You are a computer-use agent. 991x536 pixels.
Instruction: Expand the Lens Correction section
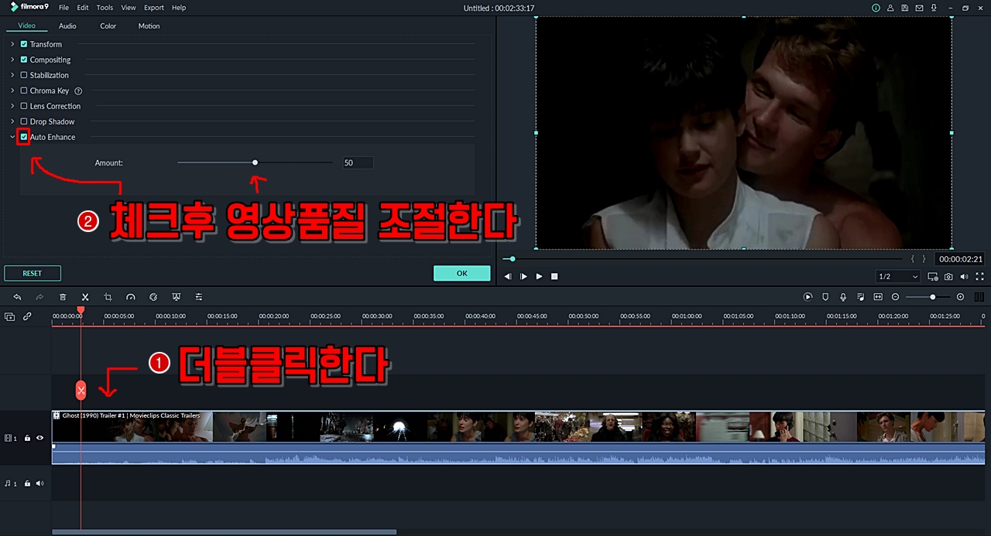(12, 106)
